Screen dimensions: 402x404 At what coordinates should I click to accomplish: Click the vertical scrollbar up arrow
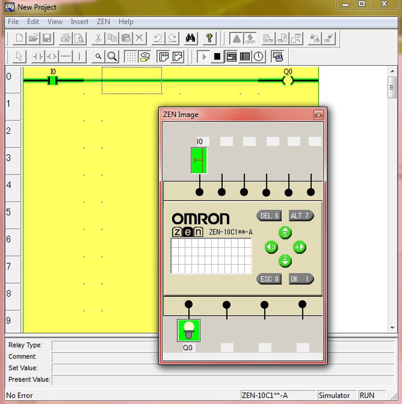393,71
